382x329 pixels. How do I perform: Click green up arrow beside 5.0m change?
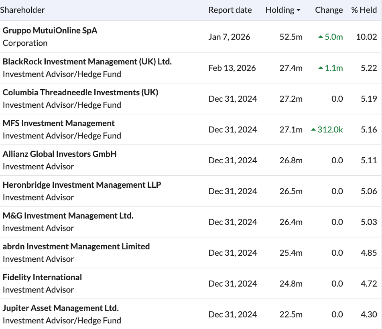(x=320, y=37)
